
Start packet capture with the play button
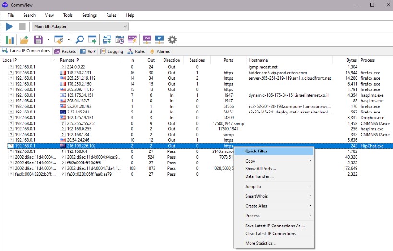click(10, 26)
